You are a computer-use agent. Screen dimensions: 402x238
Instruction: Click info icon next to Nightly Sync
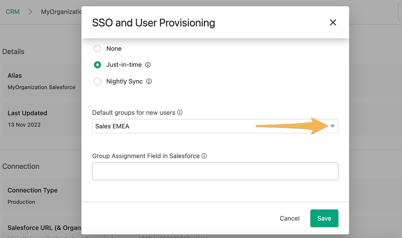coord(149,81)
